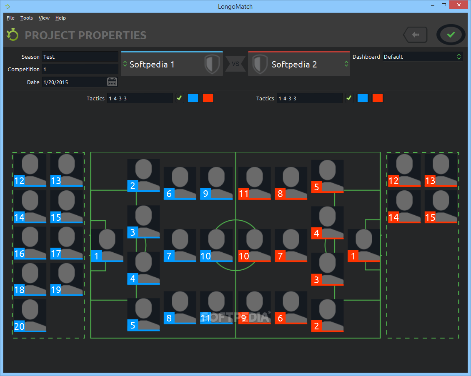Choose red color for Softpedia 2
The height and width of the screenshot is (376, 471).
tap(378, 98)
